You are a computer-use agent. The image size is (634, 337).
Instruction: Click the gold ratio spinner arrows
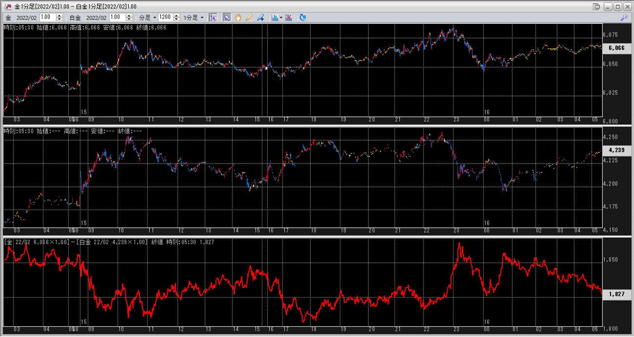[59, 18]
